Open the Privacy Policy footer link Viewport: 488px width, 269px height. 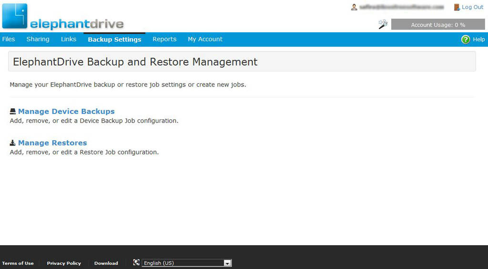tap(64, 263)
